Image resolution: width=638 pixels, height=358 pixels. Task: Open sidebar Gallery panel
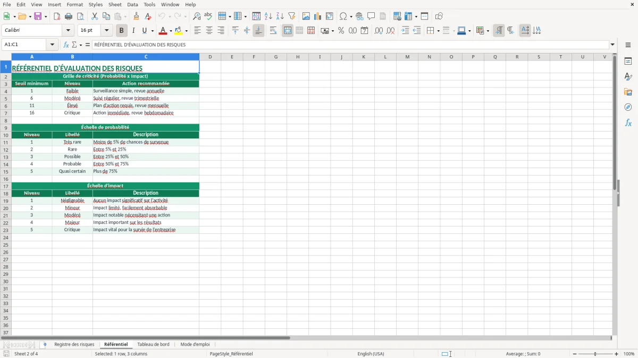[628, 92]
